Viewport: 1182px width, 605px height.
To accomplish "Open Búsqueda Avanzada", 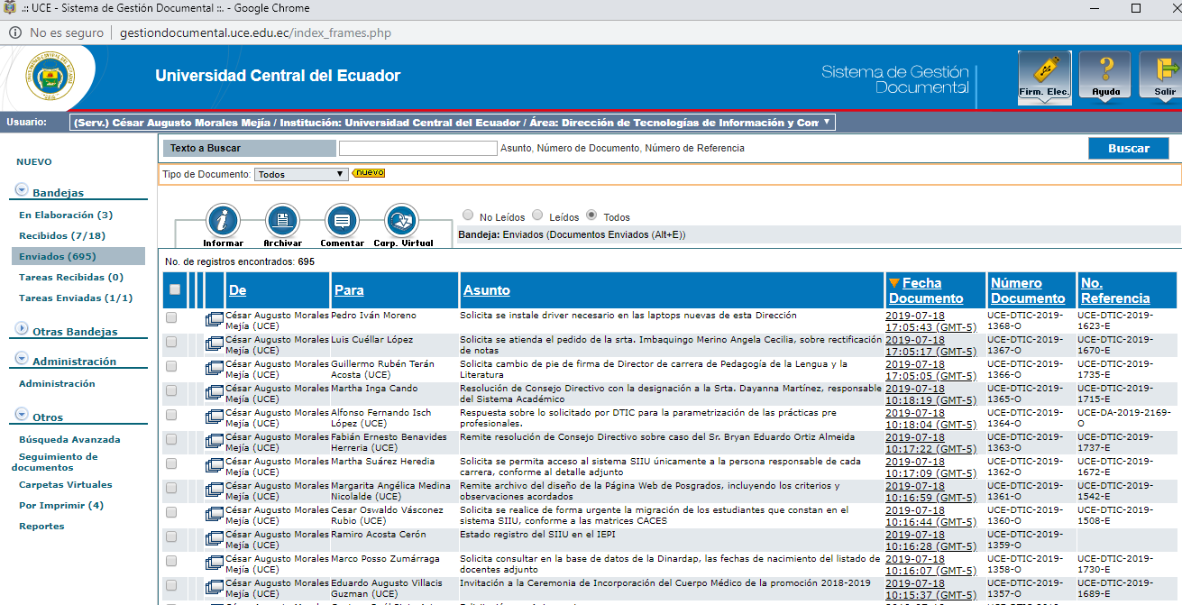I will [x=69, y=439].
